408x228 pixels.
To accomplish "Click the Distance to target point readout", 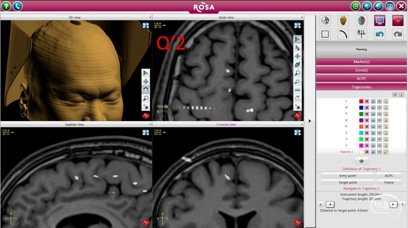I will [344, 211].
